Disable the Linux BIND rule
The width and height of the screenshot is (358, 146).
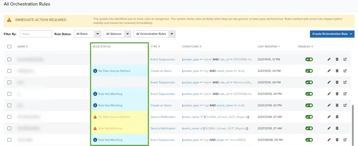click(x=309, y=140)
